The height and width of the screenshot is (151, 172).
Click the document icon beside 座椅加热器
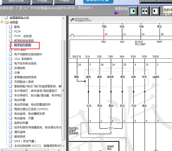(x=11, y=123)
